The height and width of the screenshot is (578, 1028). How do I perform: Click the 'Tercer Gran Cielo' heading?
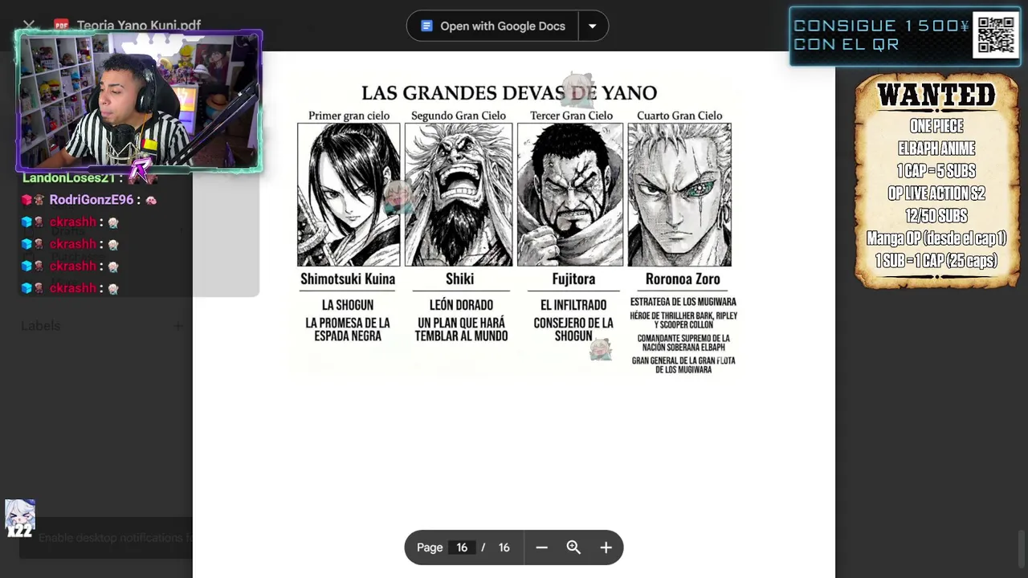point(571,116)
